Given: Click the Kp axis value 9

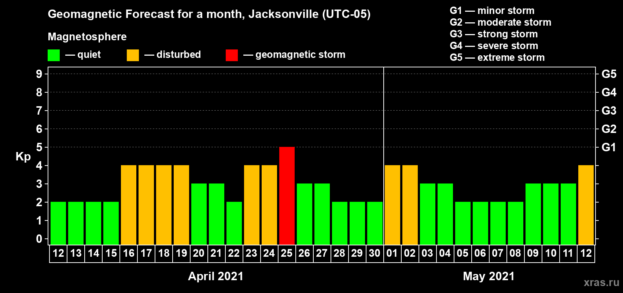Looking at the screenshot, I should 39,74.
